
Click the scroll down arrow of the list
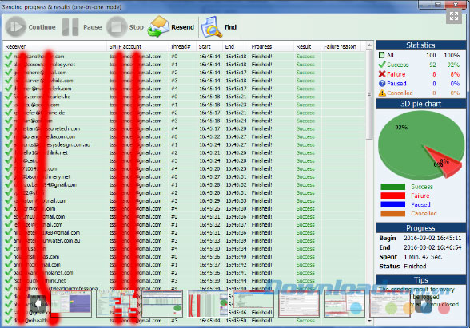pos(369,321)
